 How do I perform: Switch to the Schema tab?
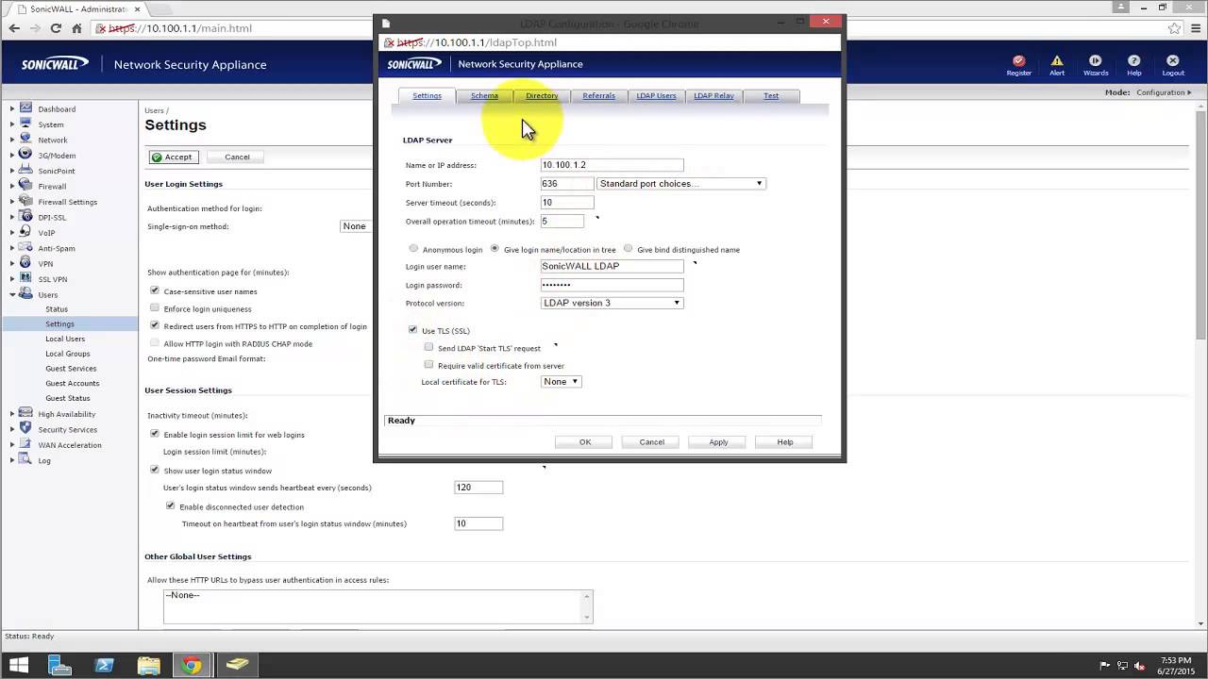(x=484, y=95)
